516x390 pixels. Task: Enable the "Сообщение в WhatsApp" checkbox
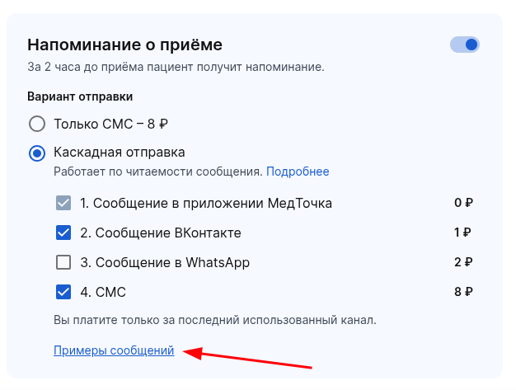[x=63, y=262]
